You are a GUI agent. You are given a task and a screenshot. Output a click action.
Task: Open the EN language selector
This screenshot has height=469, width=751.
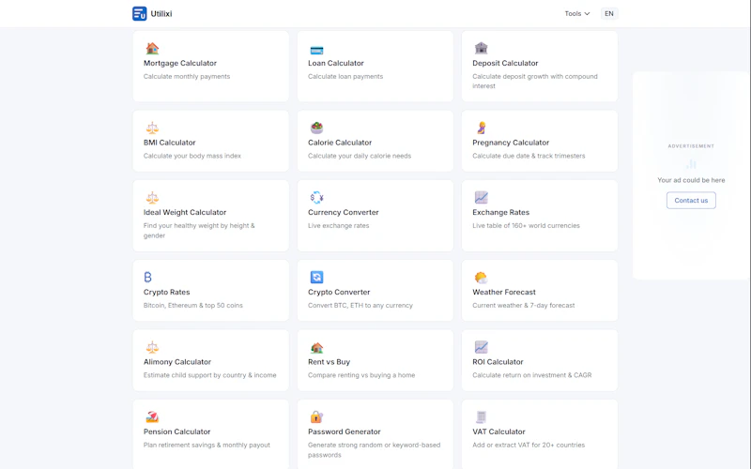click(609, 13)
